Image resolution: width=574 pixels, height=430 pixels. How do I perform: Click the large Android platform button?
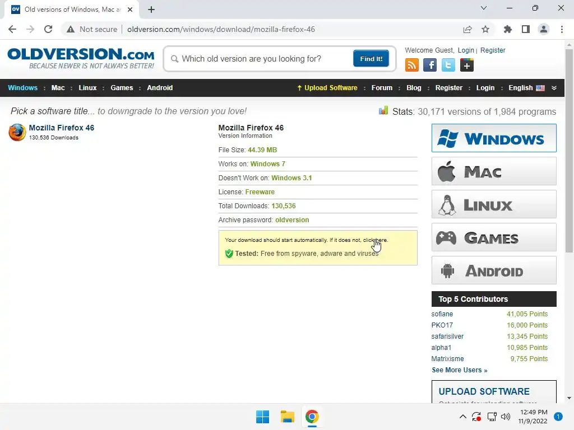point(494,270)
